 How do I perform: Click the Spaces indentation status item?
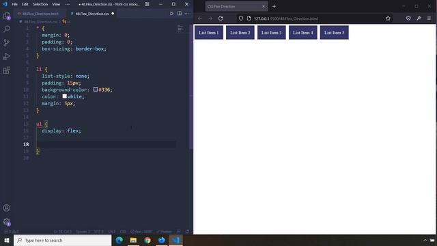83,232
